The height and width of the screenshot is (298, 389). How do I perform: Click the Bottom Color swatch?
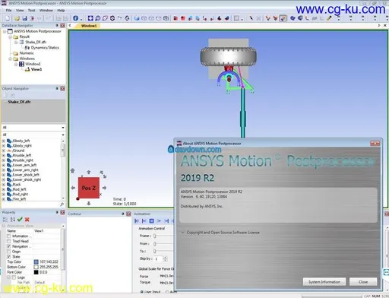(36, 267)
